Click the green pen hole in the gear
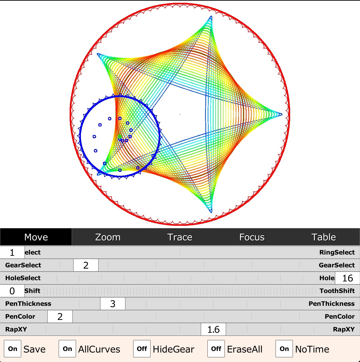The width and height of the screenshot is (360, 362). [120, 136]
